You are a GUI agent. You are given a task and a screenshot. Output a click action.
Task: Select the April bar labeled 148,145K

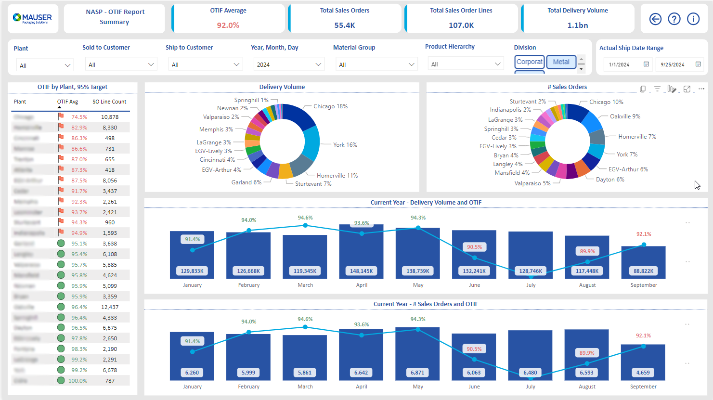pos(362,251)
